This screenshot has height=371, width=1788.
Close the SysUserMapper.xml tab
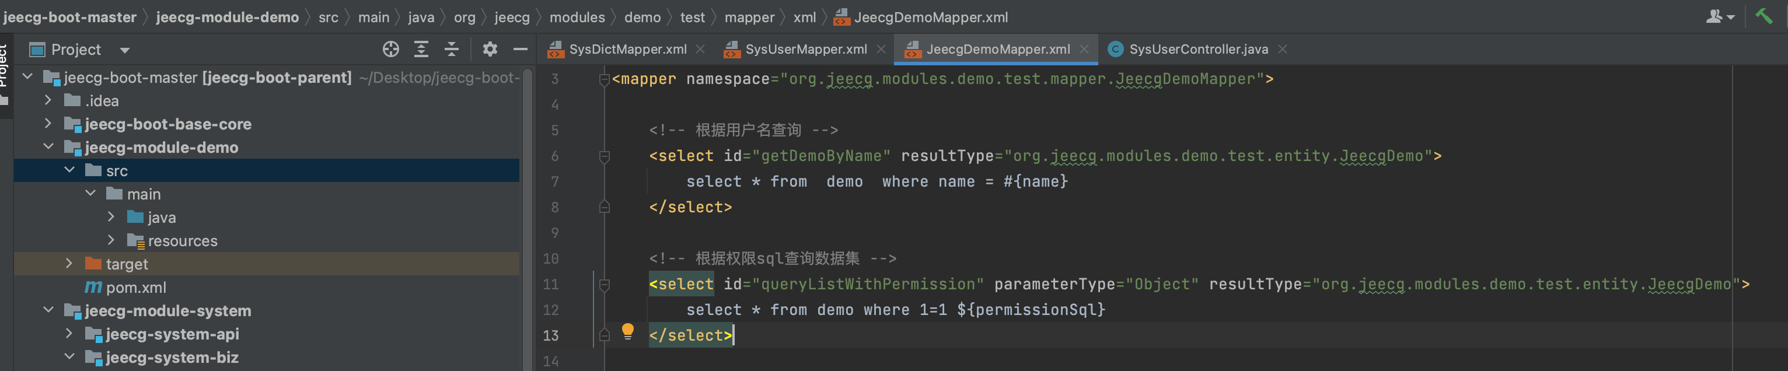(881, 49)
